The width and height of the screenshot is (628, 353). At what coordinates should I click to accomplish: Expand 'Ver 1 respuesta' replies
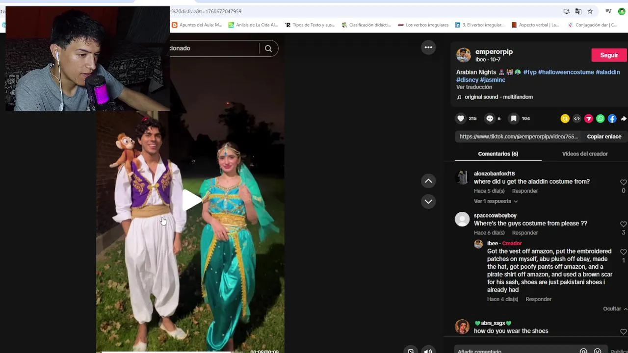coord(496,201)
